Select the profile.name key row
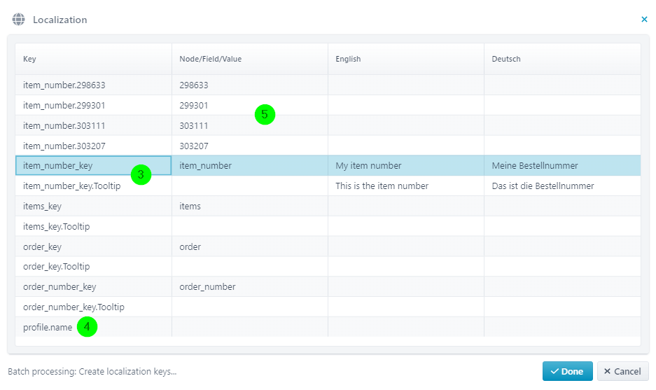This screenshot has height=390, width=656. (x=48, y=328)
